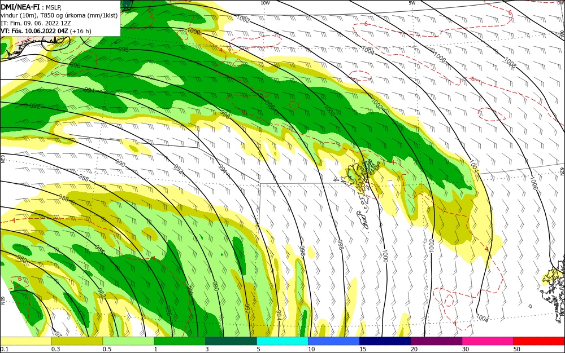Pick the cyan 5–10 legend color block
The image size is (565, 353).
tap(282, 341)
